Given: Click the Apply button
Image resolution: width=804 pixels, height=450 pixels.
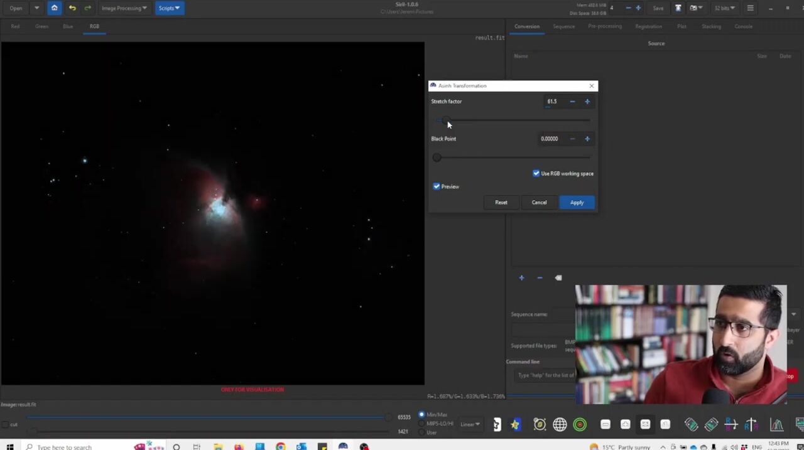Looking at the screenshot, I should click(x=577, y=202).
